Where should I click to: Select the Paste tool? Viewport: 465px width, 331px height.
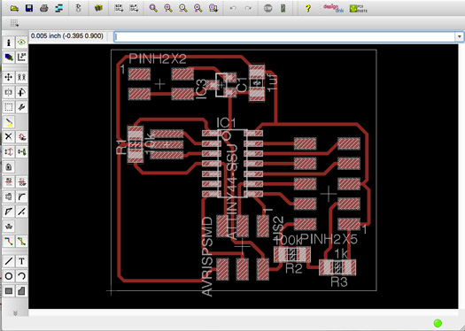point(9,122)
